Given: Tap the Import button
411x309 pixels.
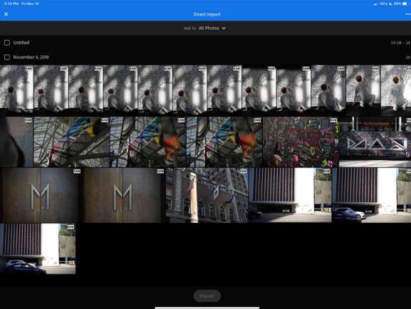Looking at the screenshot, I should coord(207,296).
